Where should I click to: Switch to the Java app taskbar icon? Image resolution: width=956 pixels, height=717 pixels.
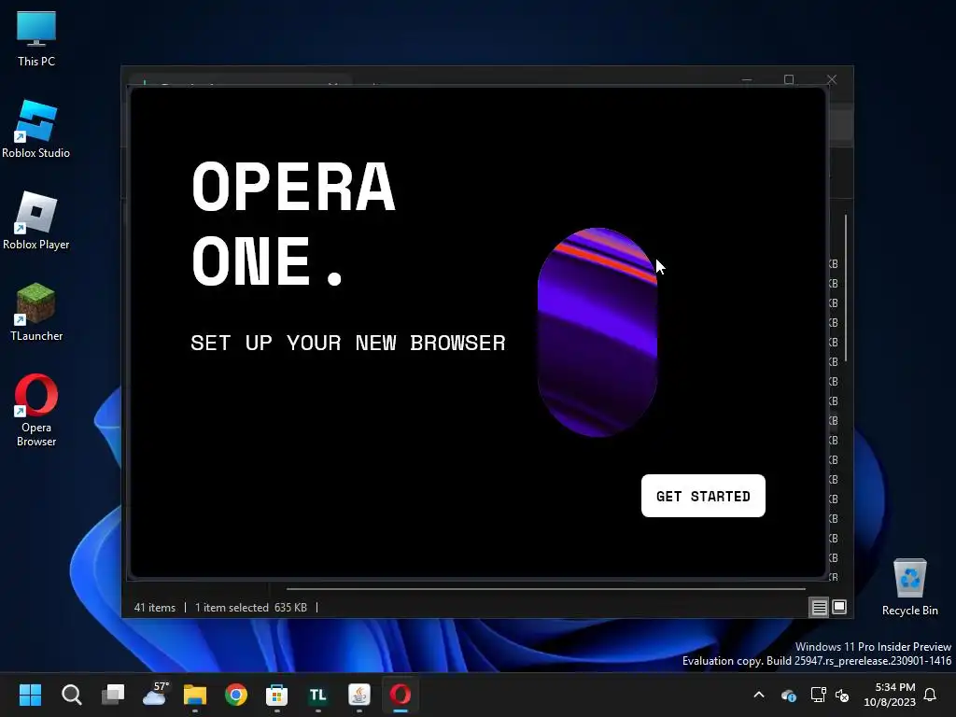click(x=359, y=695)
